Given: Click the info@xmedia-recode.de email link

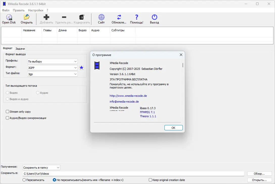Looking at the screenshot, I should coord(124,102).
